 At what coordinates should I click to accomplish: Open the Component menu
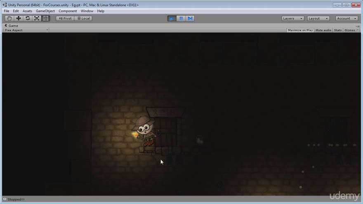[68, 11]
